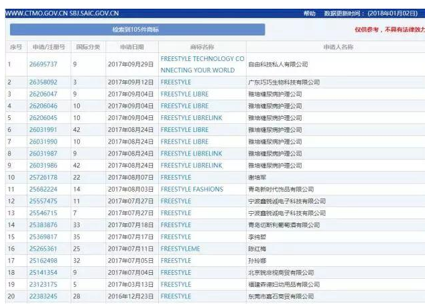Click the 商标名称 column header
Screen dimensions: 425x305
[202, 47]
